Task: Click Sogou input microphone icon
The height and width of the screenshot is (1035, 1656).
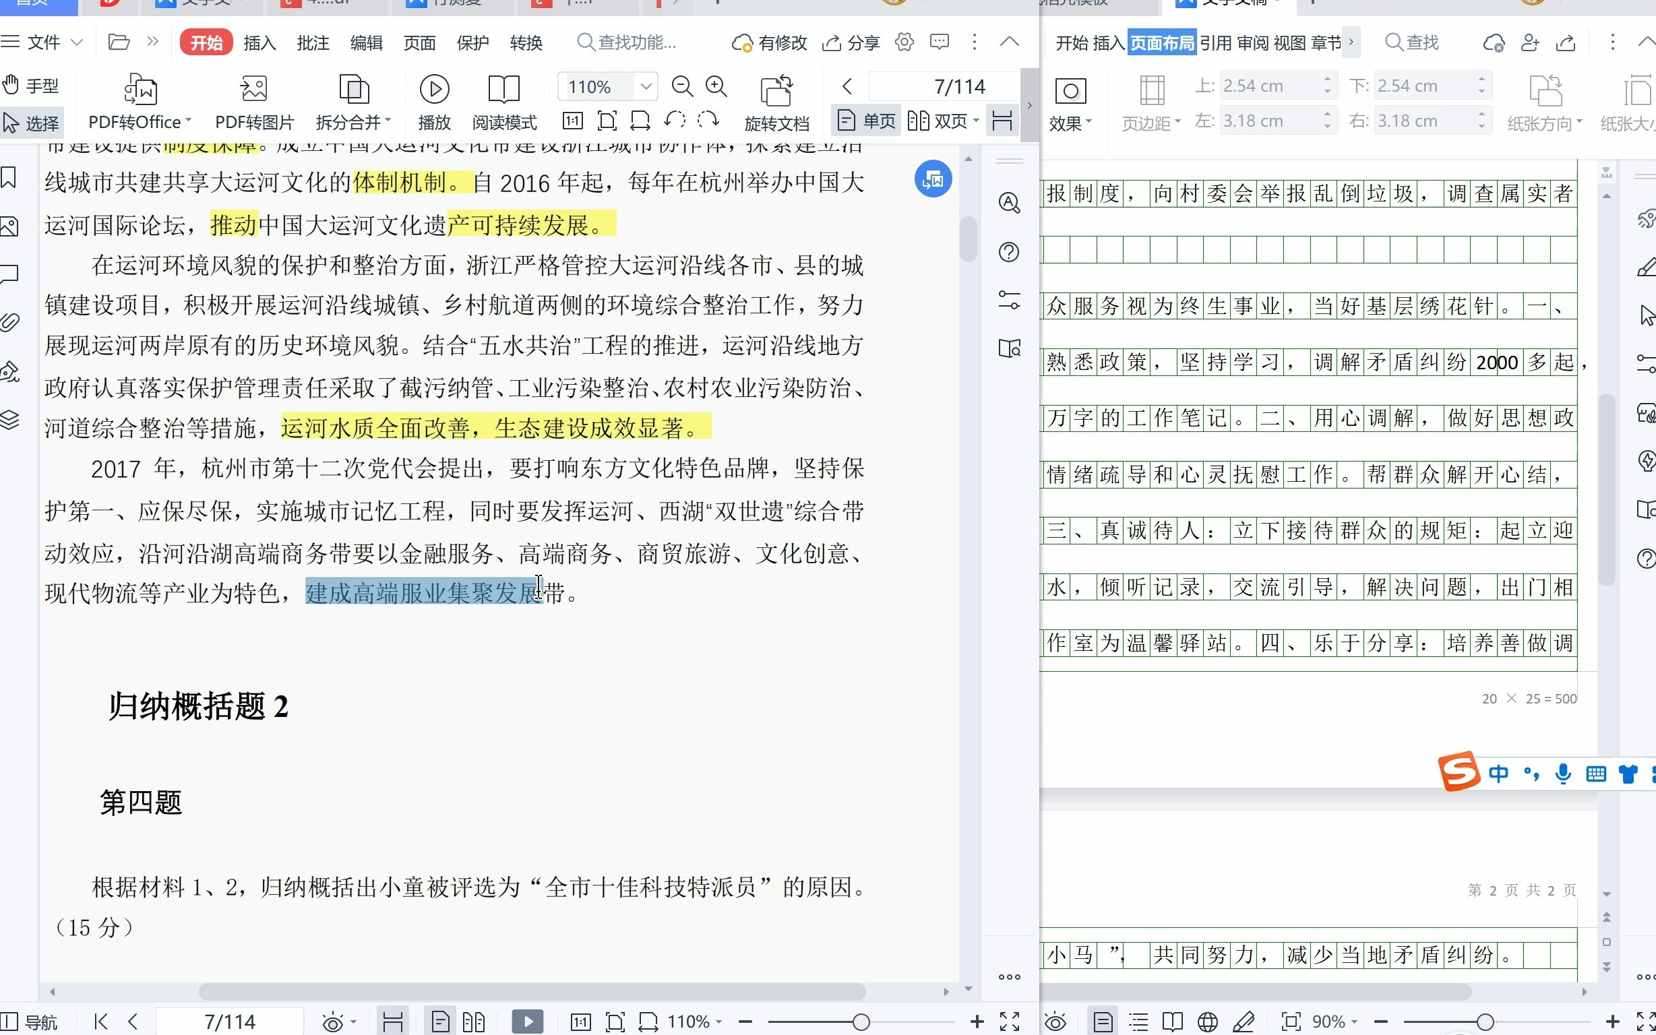Action: pyautogui.click(x=1563, y=774)
